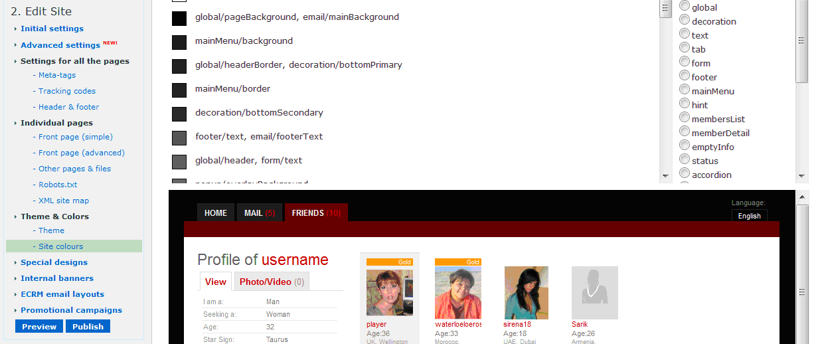
Task: Open Other pages & files
Action: (74, 169)
